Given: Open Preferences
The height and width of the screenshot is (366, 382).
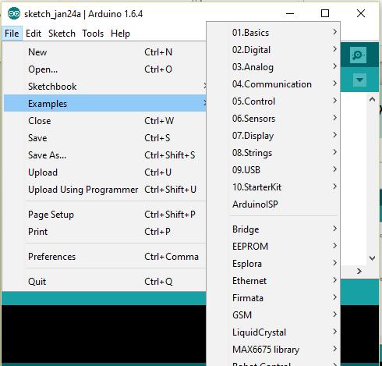Looking at the screenshot, I should coord(105,257).
